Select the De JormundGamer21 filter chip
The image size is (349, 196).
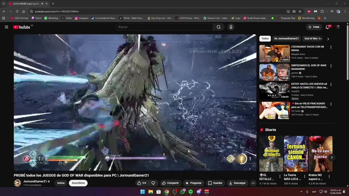tap(286, 39)
